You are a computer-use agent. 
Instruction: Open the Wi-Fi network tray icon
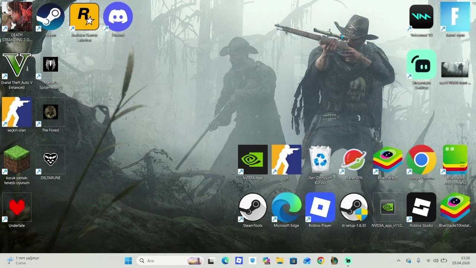point(428,261)
